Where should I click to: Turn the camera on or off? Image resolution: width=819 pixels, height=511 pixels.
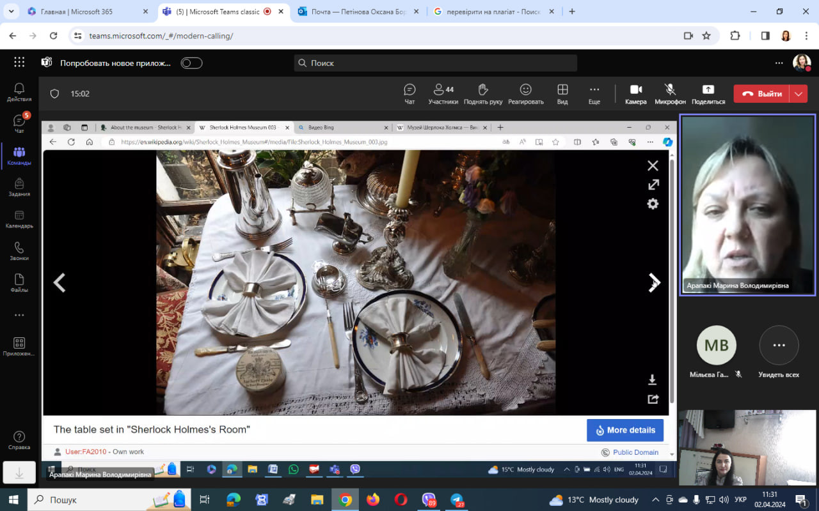point(635,93)
